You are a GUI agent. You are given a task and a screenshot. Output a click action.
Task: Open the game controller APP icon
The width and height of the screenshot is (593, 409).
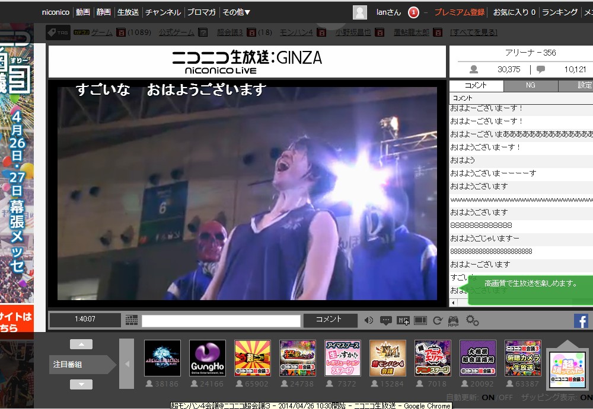453,321
